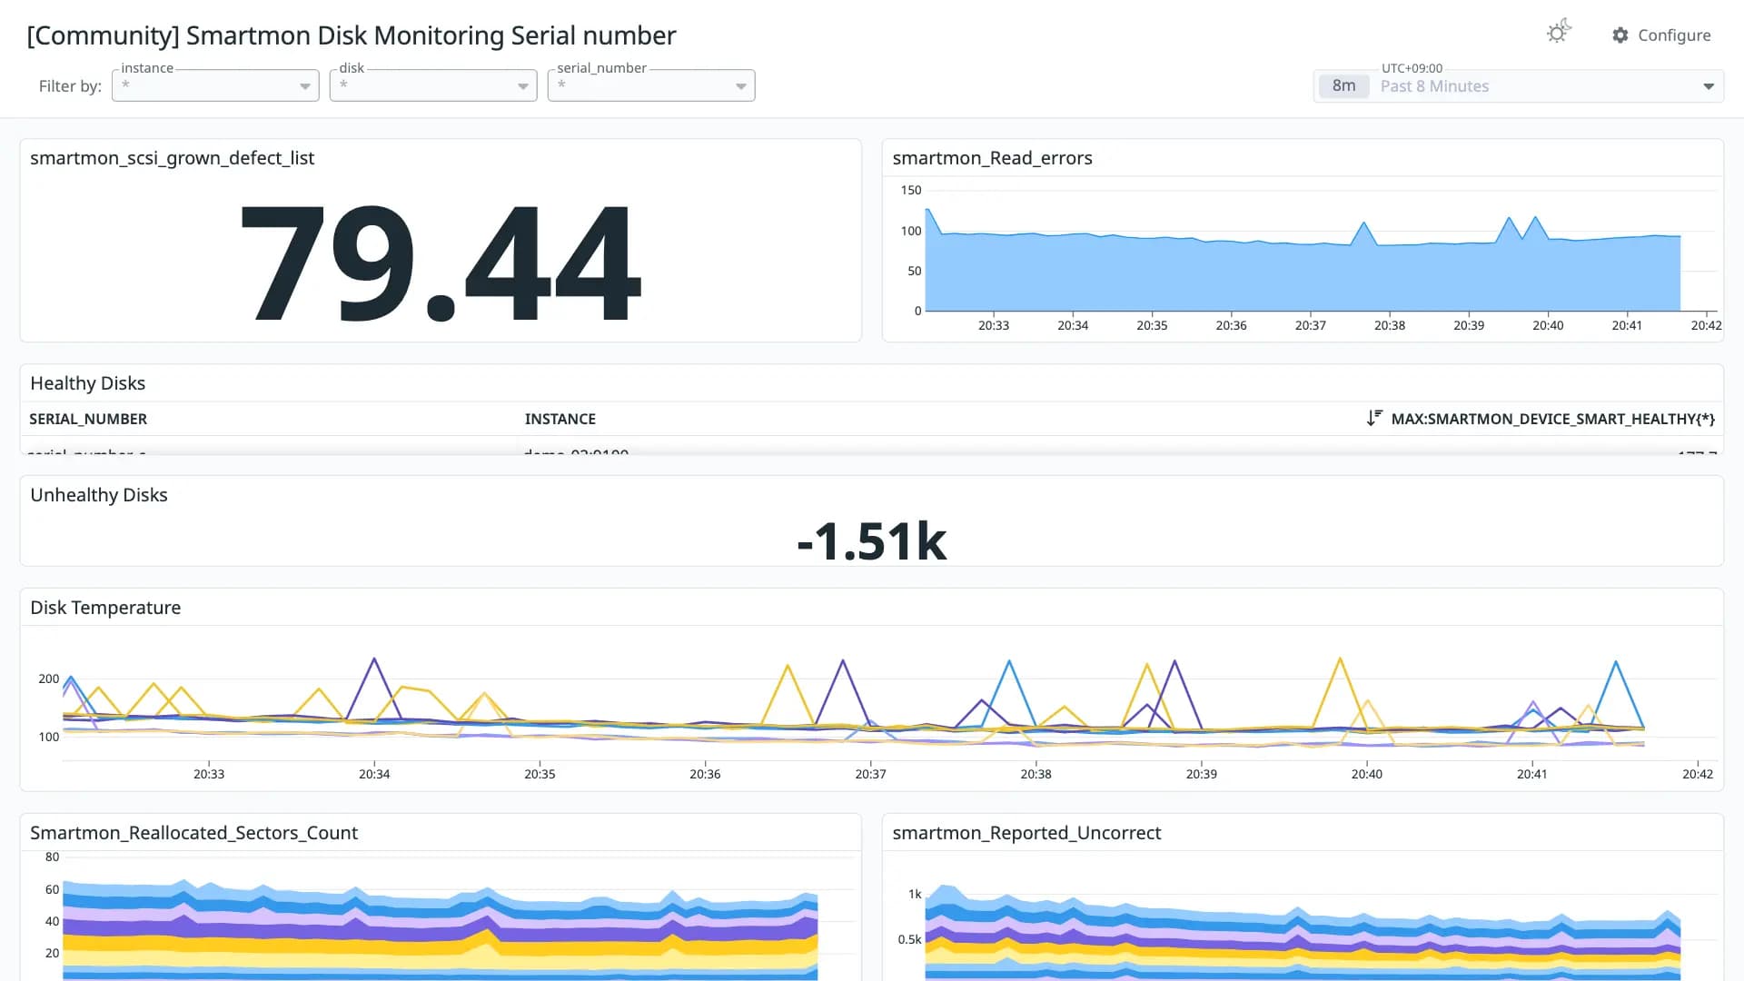Viewport: 1744px width, 981px height.
Task: Open the Configure dashboard settings
Action: 1661,35
